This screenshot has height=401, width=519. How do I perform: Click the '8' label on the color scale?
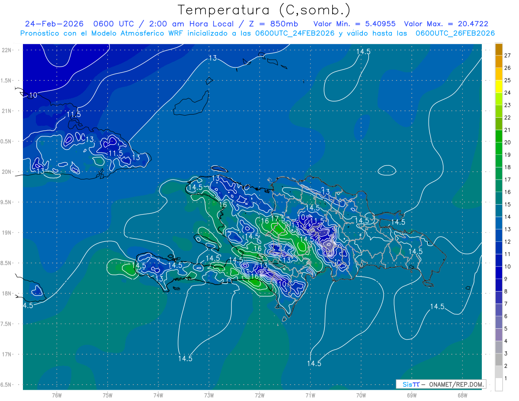click(506, 292)
